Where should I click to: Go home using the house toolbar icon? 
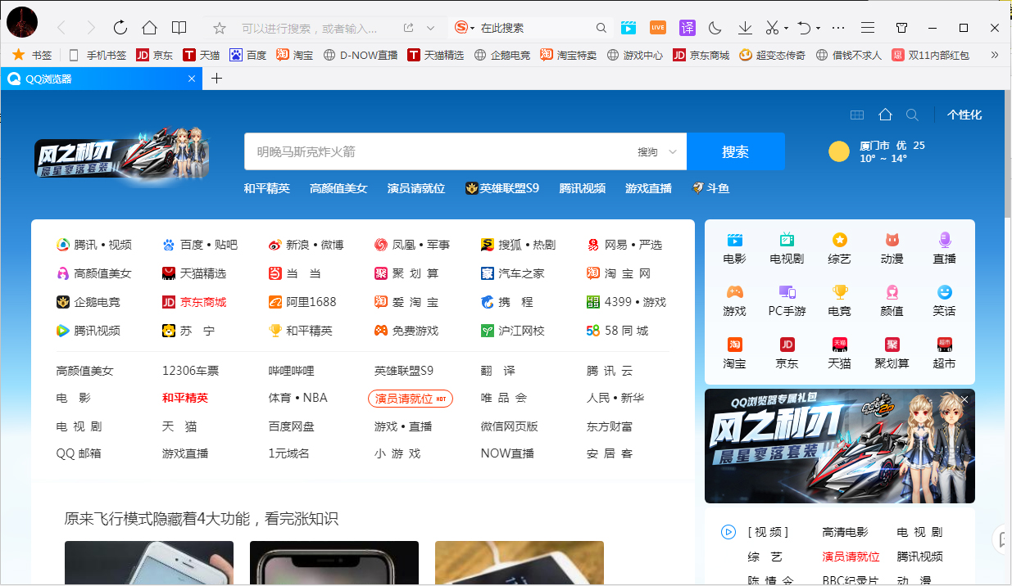click(150, 27)
